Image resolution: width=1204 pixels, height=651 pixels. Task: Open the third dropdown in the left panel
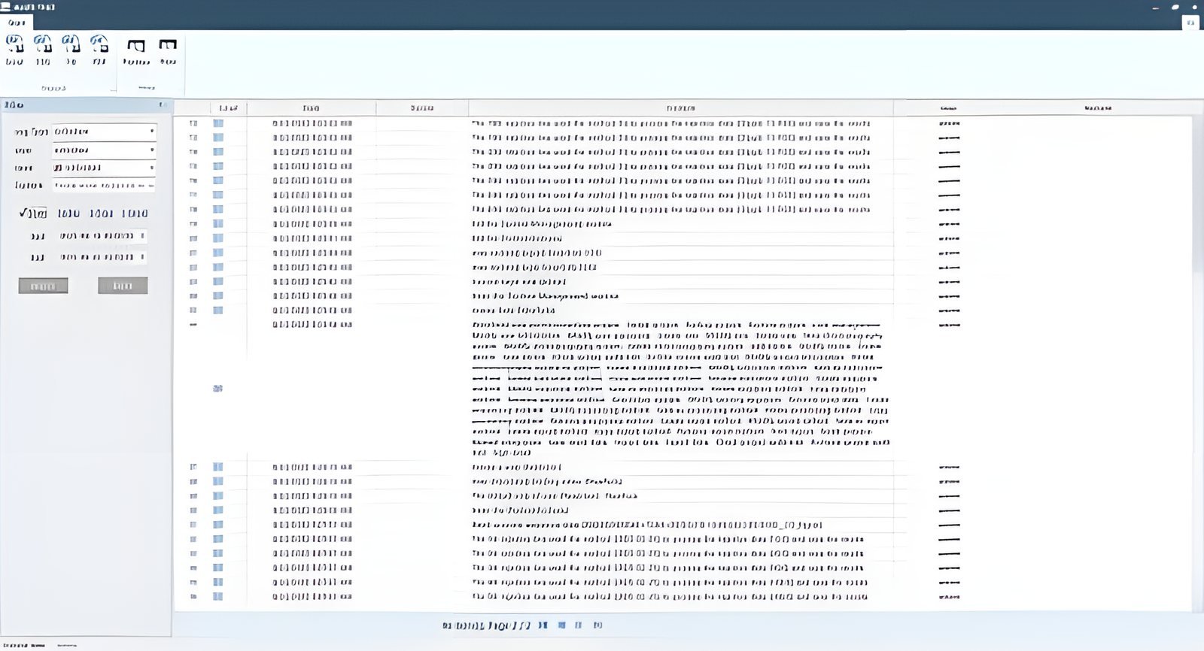coord(104,168)
